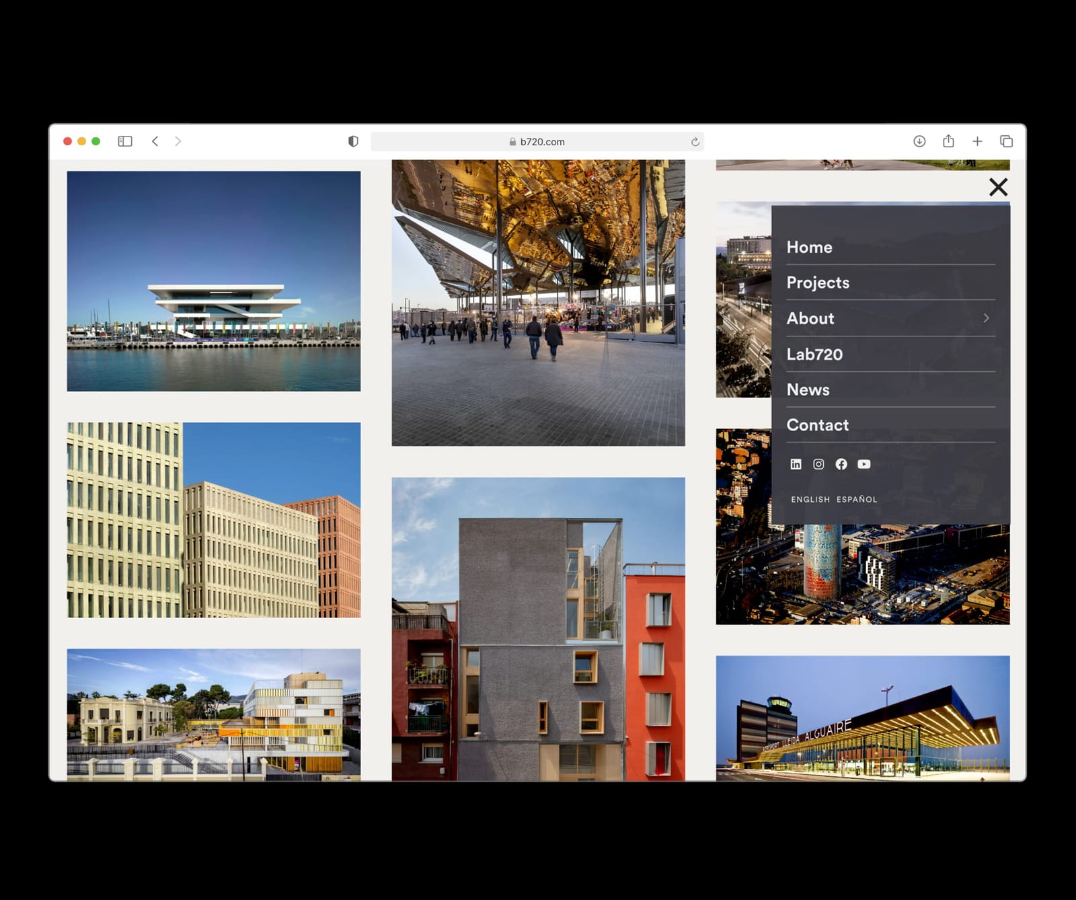The height and width of the screenshot is (900, 1076).
Task: Open the aerial night city tower photo
Action: tap(863, 575)
